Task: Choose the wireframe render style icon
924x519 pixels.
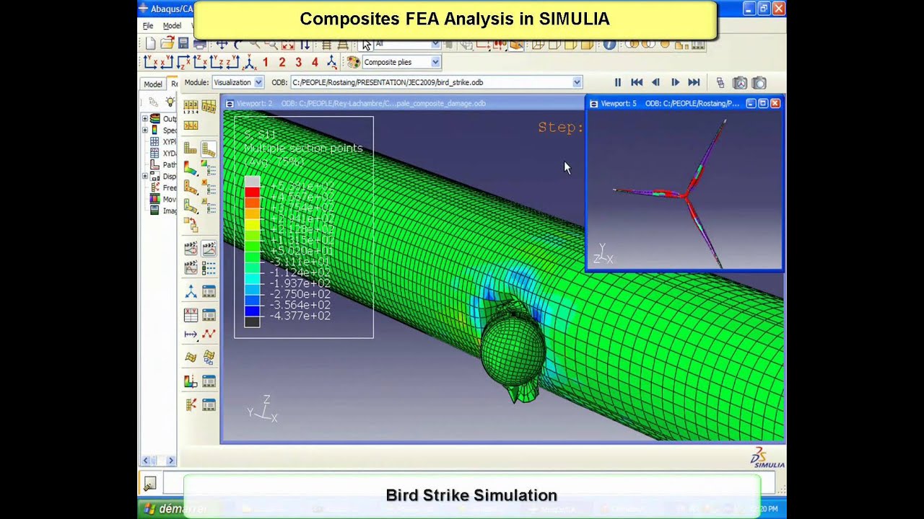Action: pyautogui.click(x=537, y=44)
